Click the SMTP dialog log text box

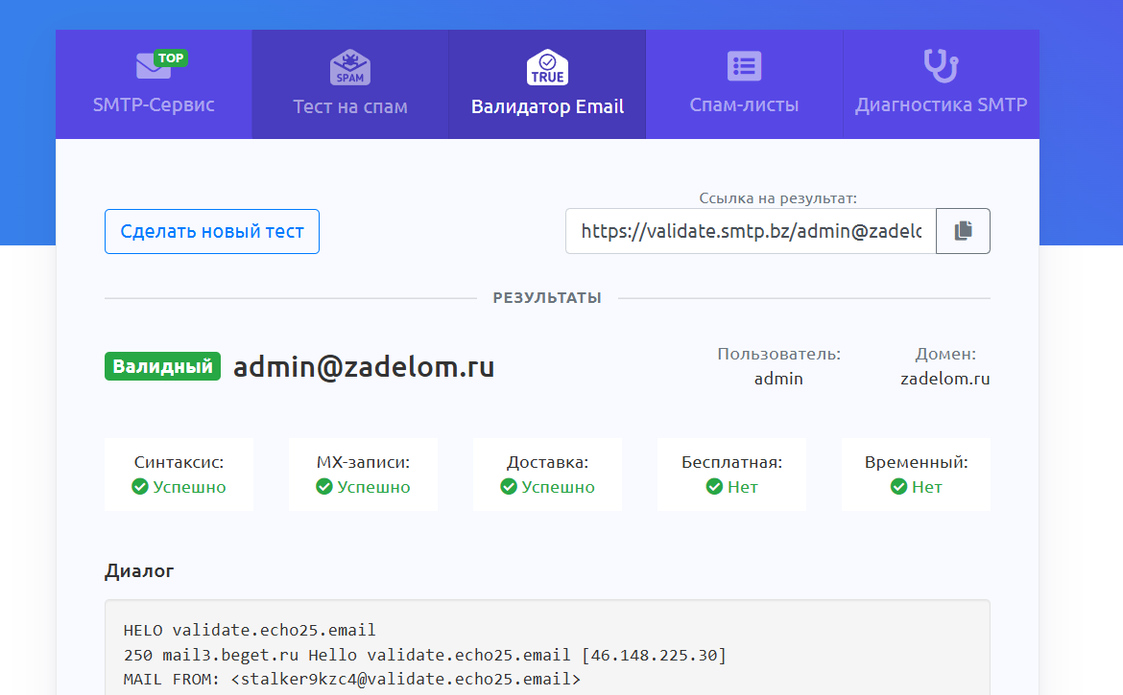click(547, 652)
